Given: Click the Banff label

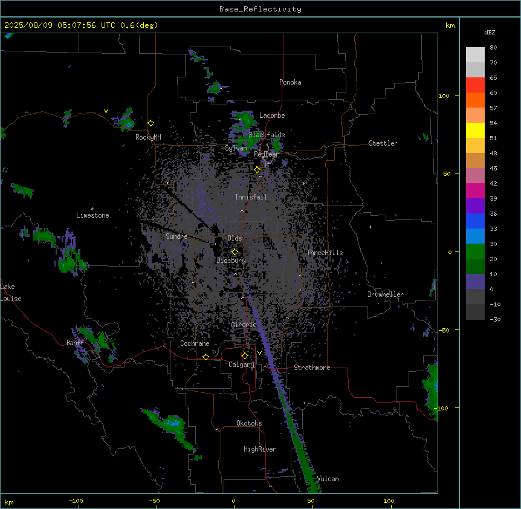Looking at the screenshot, I should point(75,343).
